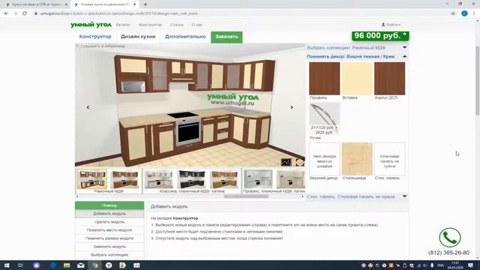Viewport: 480px width, 270px height.
Task: Choose the Профиль color swatch
Action: (325, 79)
